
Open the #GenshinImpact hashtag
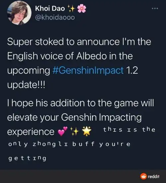tap(88, 70)
